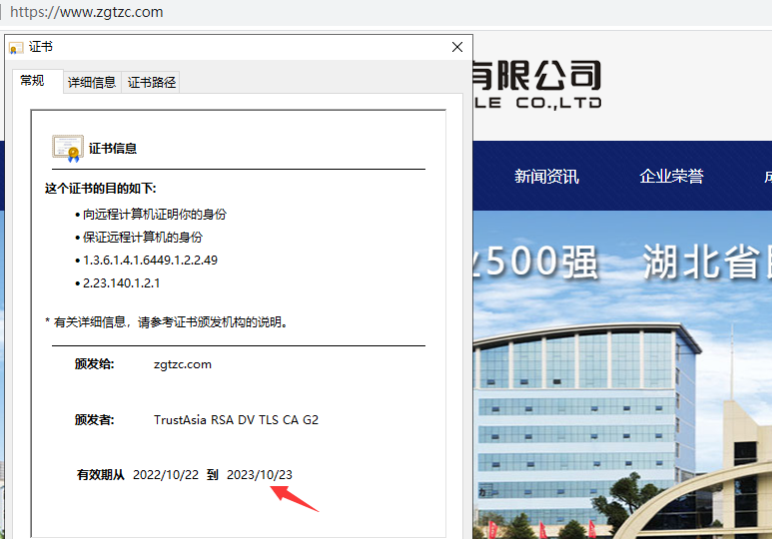
Task: Click the 证书信息 certificate badge icon
Action: click(68, 148)
